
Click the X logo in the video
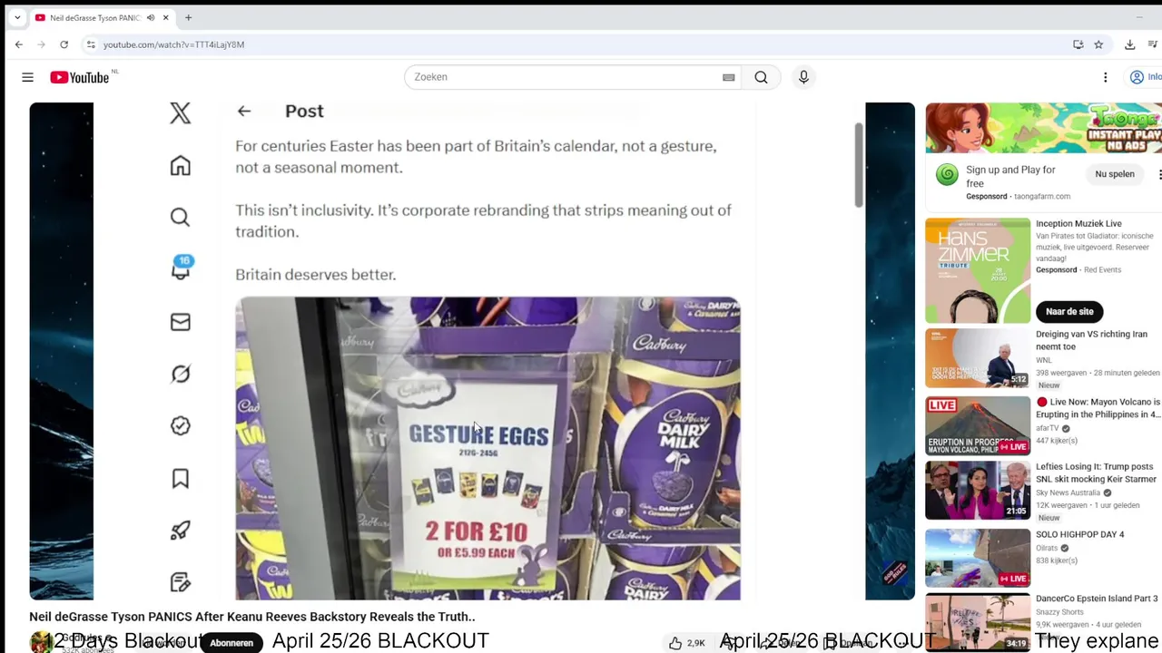click(180, 112)
